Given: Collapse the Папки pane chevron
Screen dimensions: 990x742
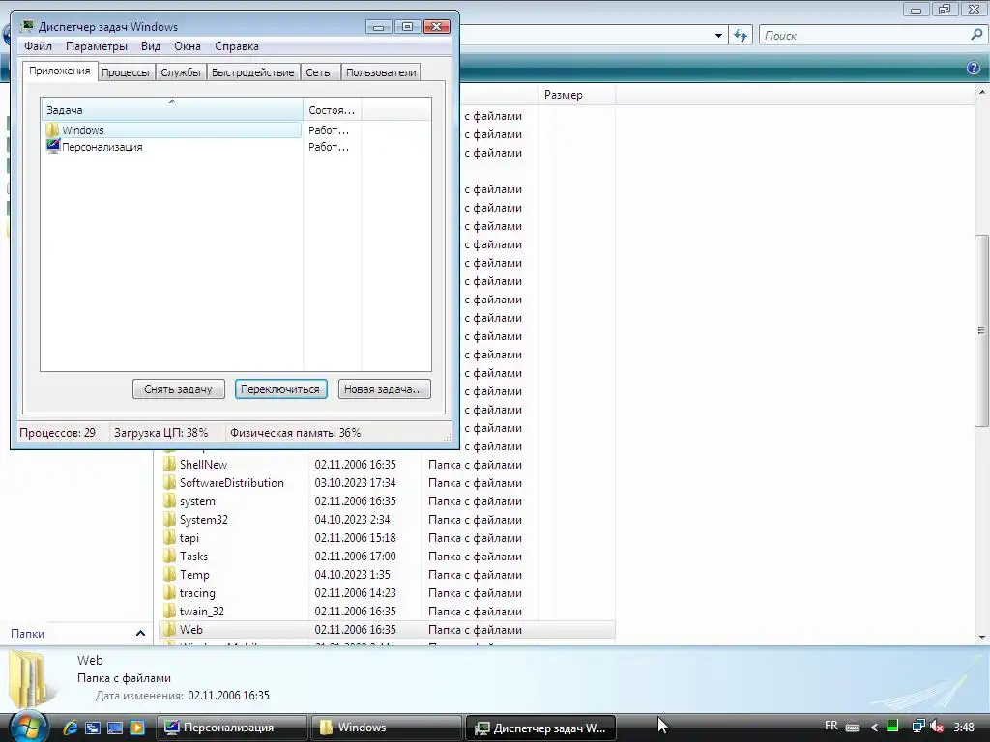Looking at the screenshot, I should [x=140, y=633].
